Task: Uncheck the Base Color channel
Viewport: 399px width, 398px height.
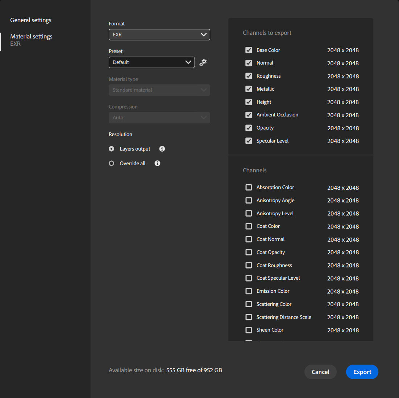Action: (x=249, y=50)
